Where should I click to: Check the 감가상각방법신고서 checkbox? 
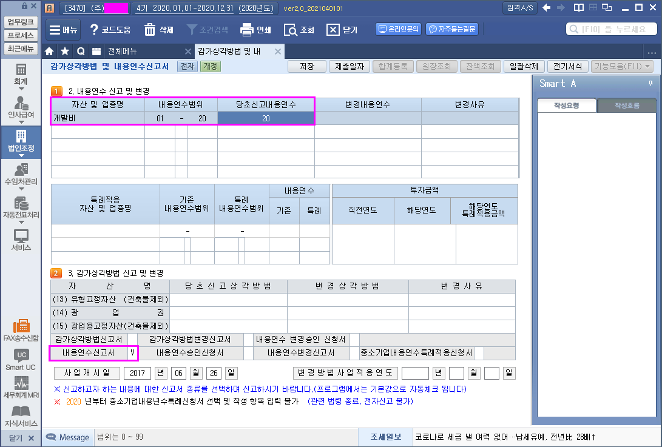[132, 339]
